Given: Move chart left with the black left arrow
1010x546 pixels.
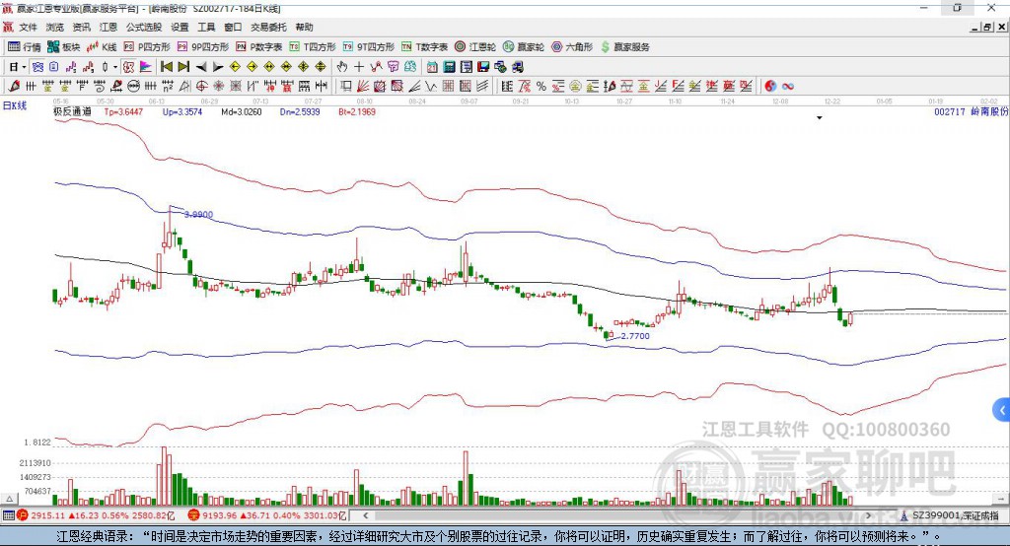Looking at the screenshot, I should point(201,67).
